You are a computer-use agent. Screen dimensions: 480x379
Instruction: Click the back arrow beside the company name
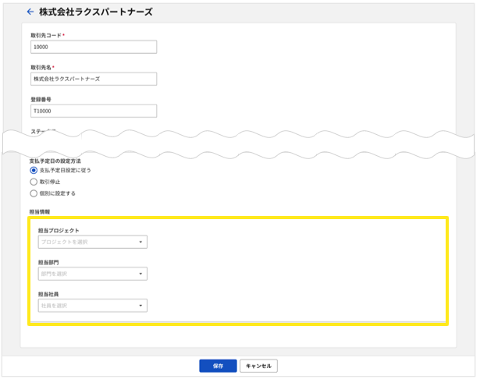pyautogui.click(x=30, y=12)
